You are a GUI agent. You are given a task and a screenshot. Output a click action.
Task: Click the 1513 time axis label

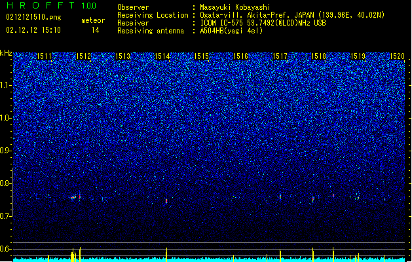(122, 56)
